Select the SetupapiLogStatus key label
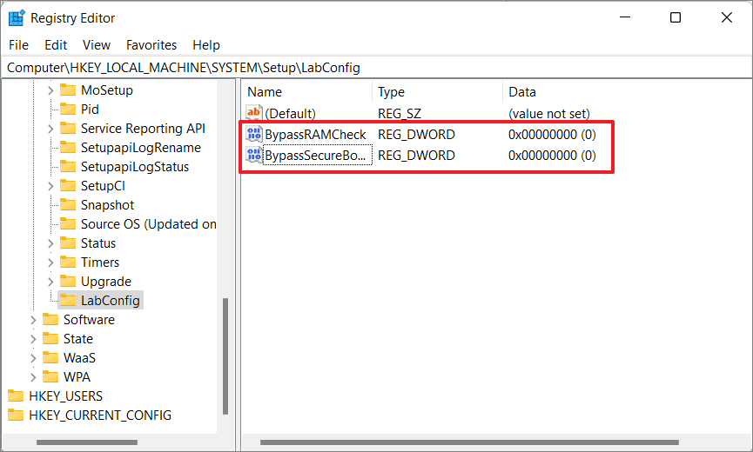The width and height of the screenshot is (753, 452). pos(135,167)
